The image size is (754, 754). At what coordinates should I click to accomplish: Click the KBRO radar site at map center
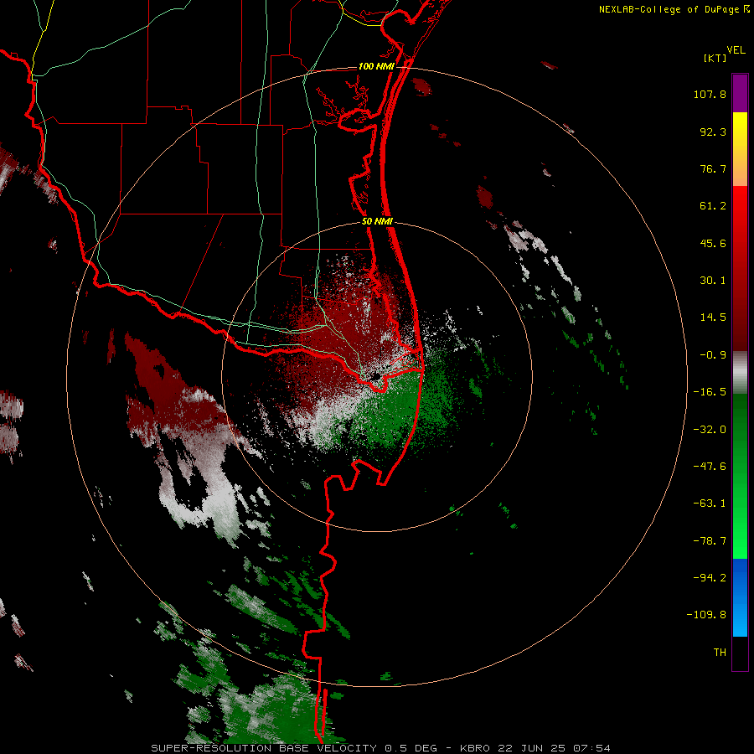click(x=376, y=376)
